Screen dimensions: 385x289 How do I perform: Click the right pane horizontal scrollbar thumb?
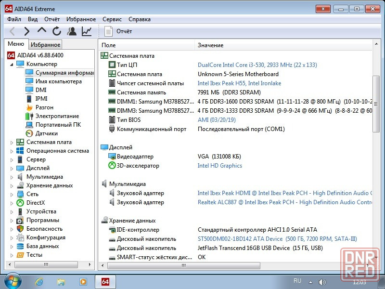point(184,265)
